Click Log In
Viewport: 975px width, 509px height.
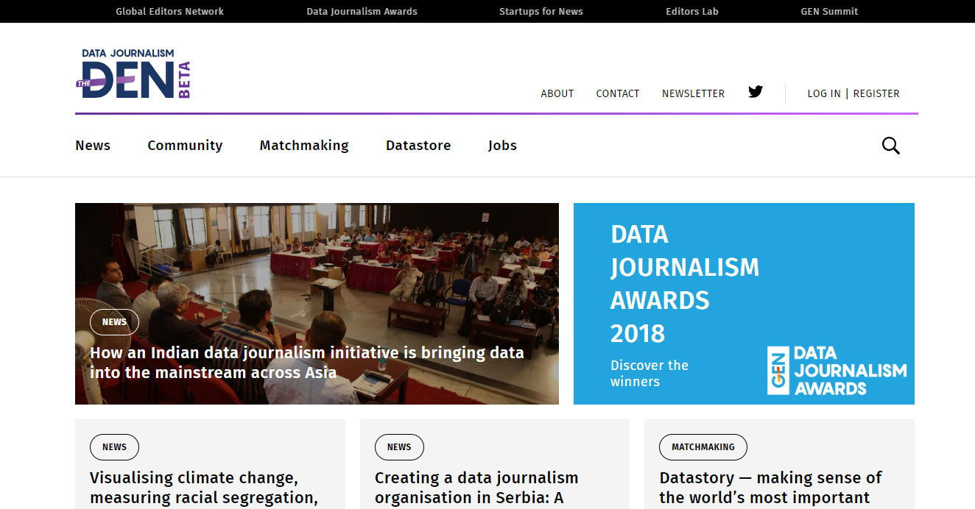coord(824,93)
